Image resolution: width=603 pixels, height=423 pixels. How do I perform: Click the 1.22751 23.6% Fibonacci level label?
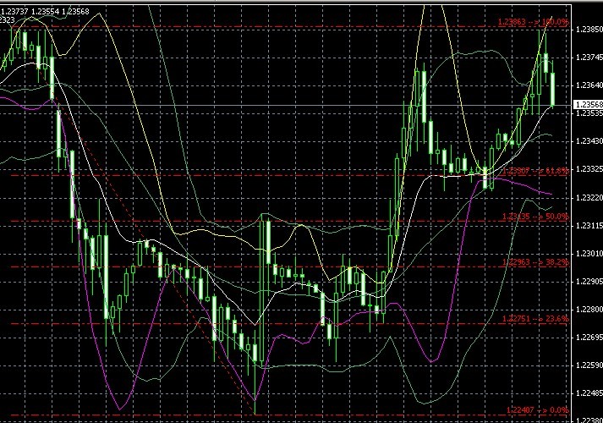535,319
